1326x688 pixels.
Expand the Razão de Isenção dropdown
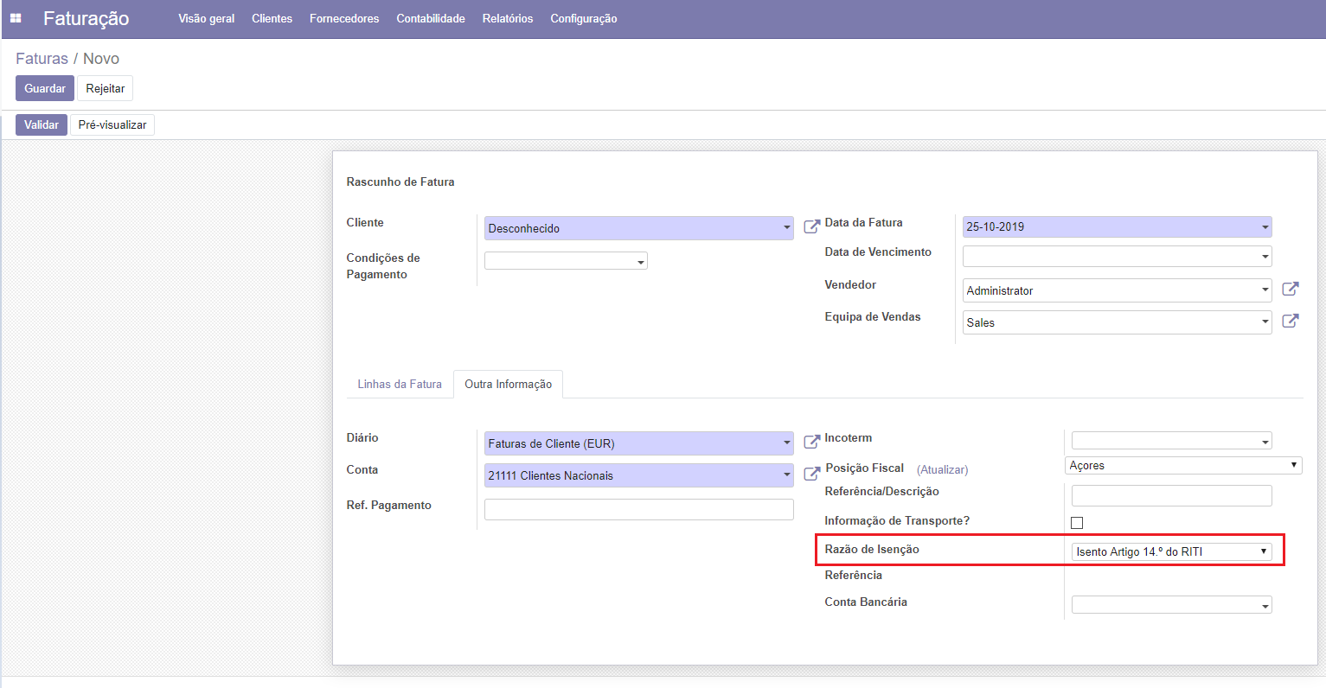pyautogui.click(x=1171, y=551)
